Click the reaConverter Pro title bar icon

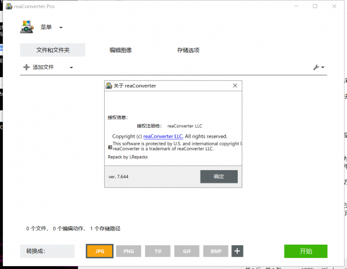point(9,6)
